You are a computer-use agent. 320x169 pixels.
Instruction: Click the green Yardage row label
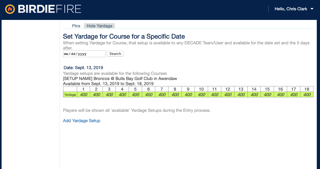pyautogui.click(x=70, y=94)
